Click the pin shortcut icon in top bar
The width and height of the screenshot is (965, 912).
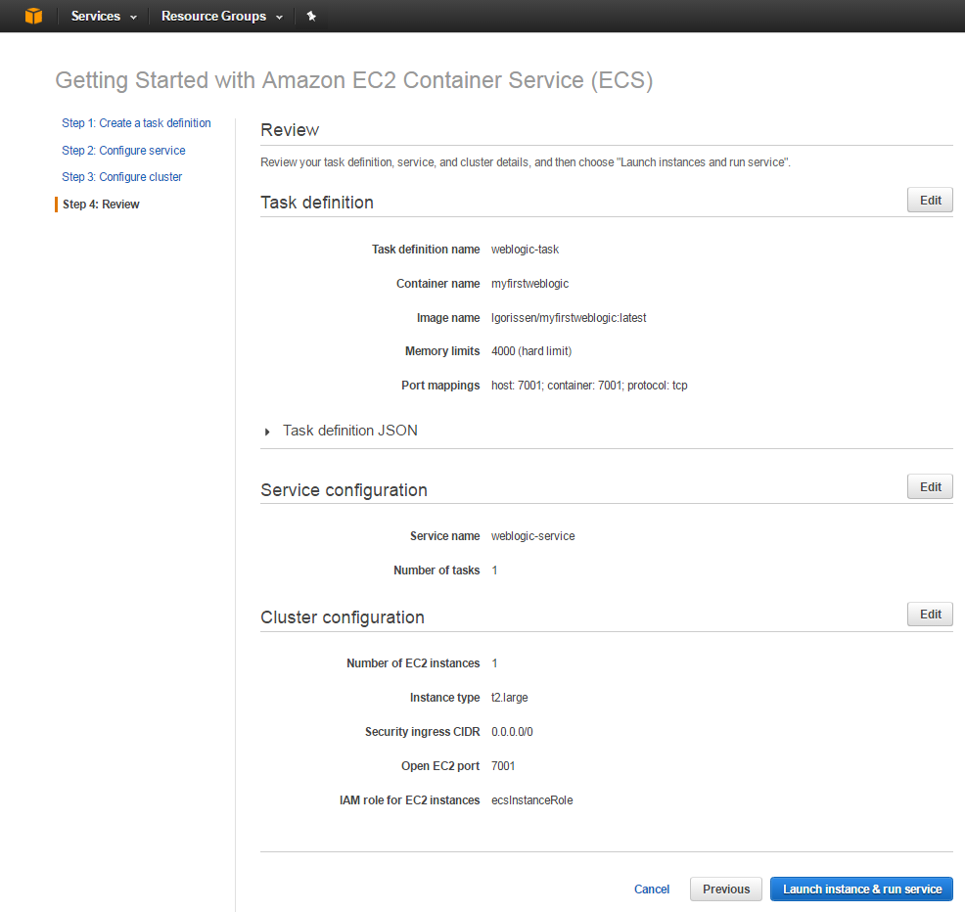tap(311, 16)
